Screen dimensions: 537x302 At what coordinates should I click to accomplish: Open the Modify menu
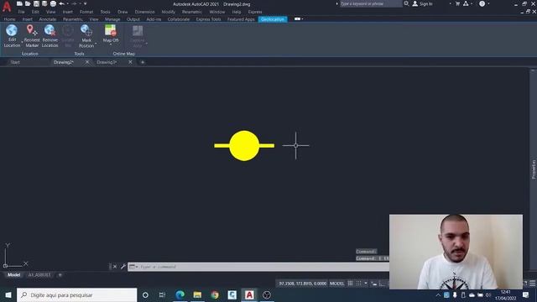(x=168, y=12)
